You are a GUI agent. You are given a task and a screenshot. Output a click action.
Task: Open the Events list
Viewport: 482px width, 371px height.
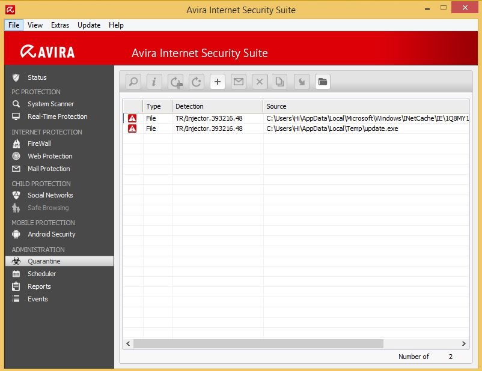(37, 299)
